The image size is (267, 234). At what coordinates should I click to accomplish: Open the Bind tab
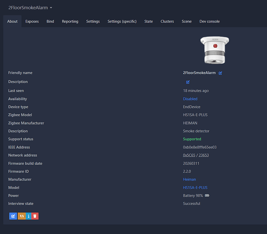(x=50, y=22)
